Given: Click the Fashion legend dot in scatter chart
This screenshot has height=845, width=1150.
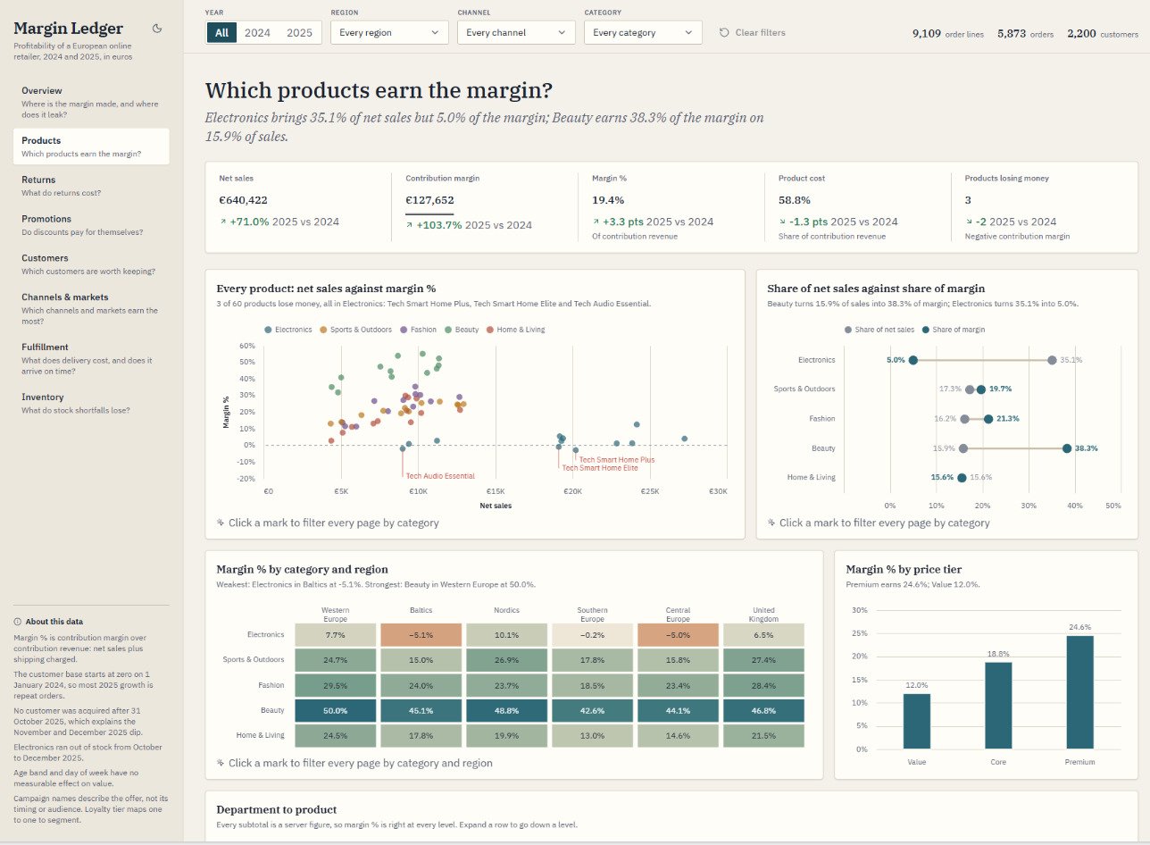Looking at the screenshot, I should (404, 330).
